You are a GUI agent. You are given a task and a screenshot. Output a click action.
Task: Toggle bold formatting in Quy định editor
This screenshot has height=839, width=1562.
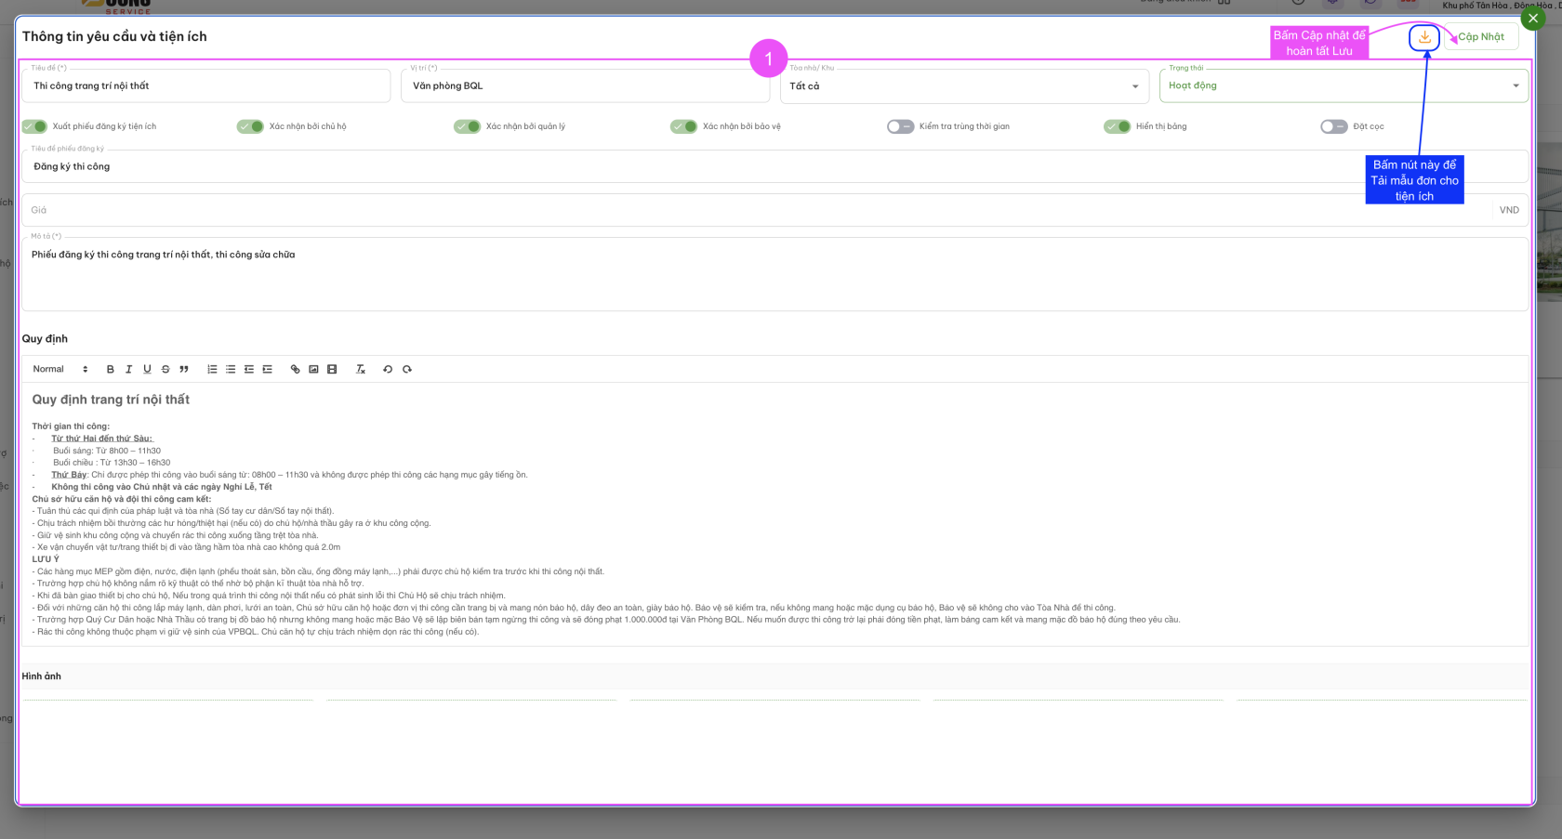(110, 370)
